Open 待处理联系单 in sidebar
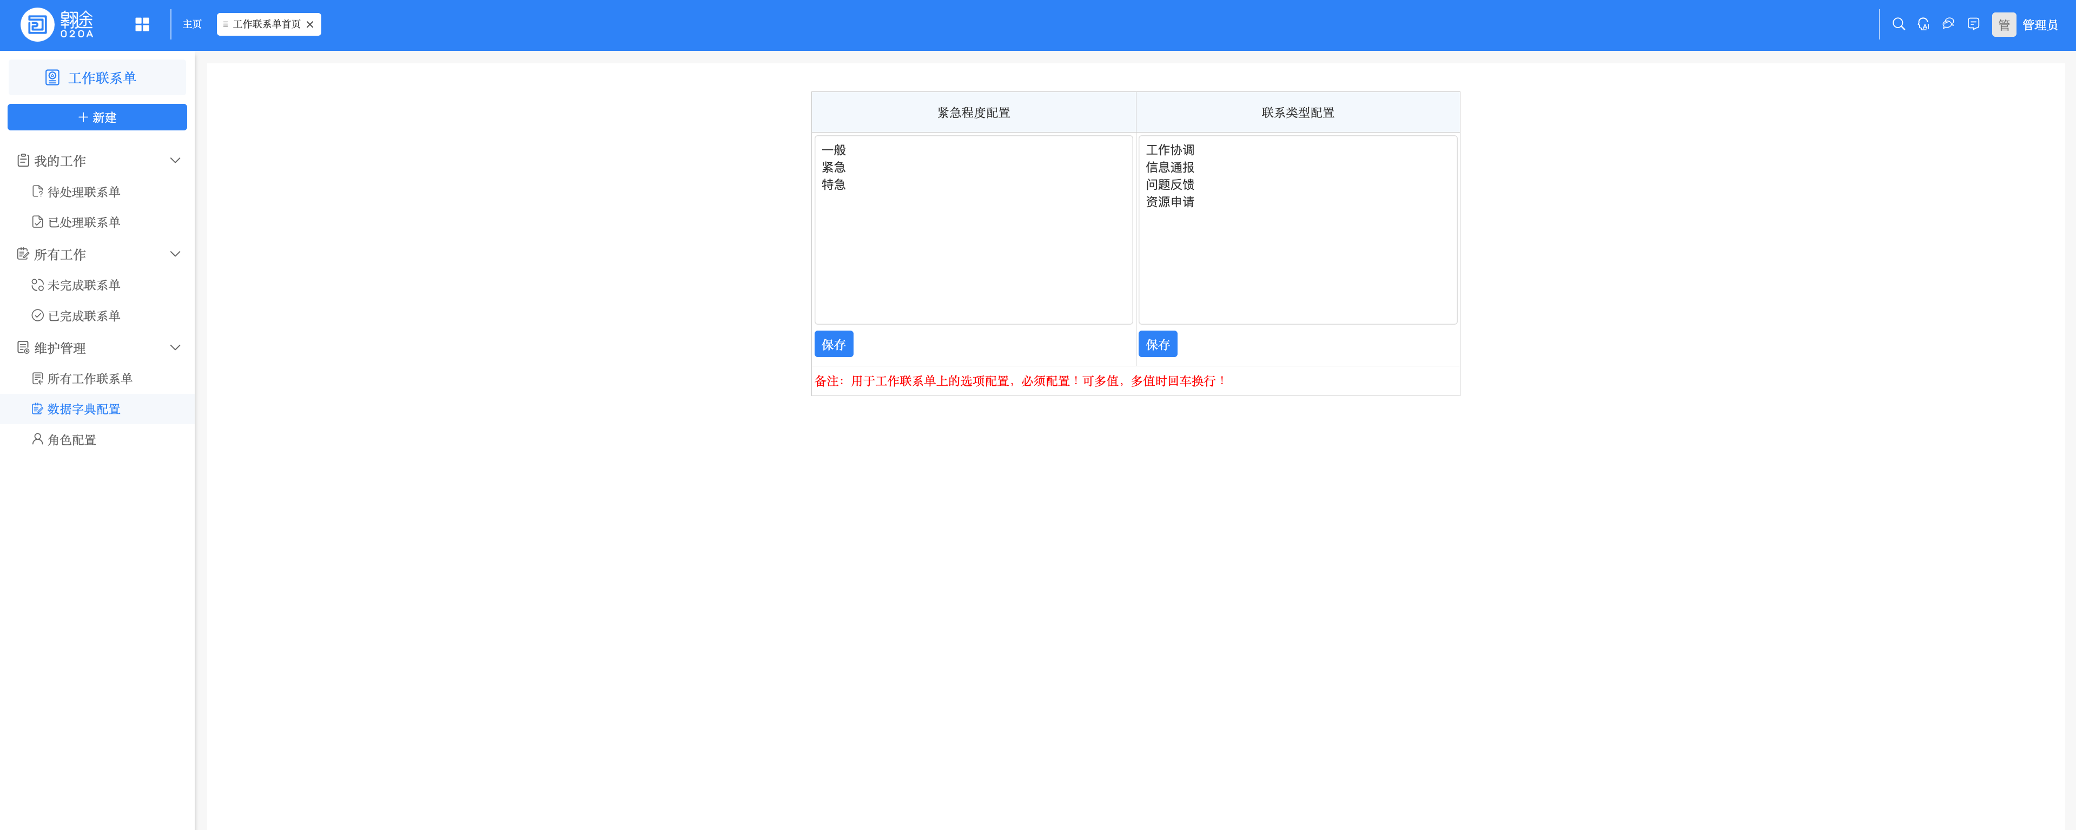Image resolution: width=2076 pixels, height=830 pixels. [97, 192]
